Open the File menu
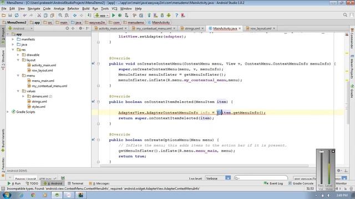This screenshot has height=199, width=355. pyautogui.click(x=4, y=9)
